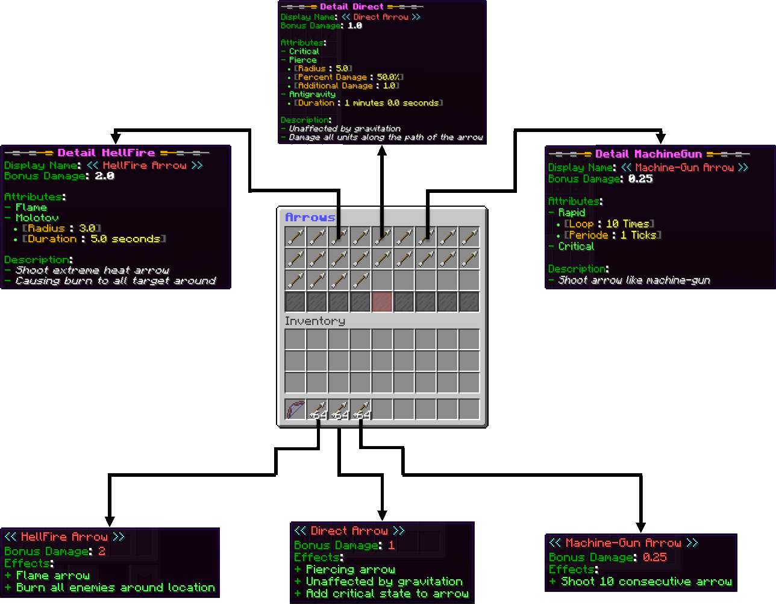Screen dimensions: 776x604
Task: Click the MachineGun arrow in the Arrows menu
Action: coord(425,237)
